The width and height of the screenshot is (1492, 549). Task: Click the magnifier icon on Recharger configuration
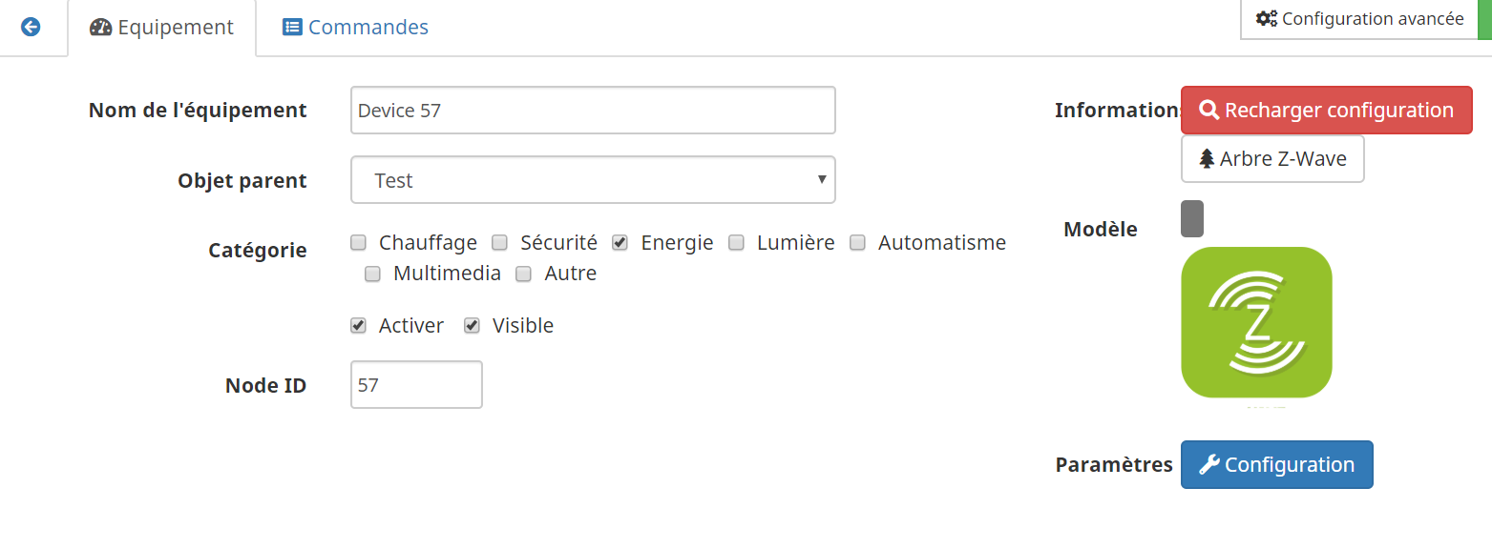pyautogui.click(x=1209, y=111)
